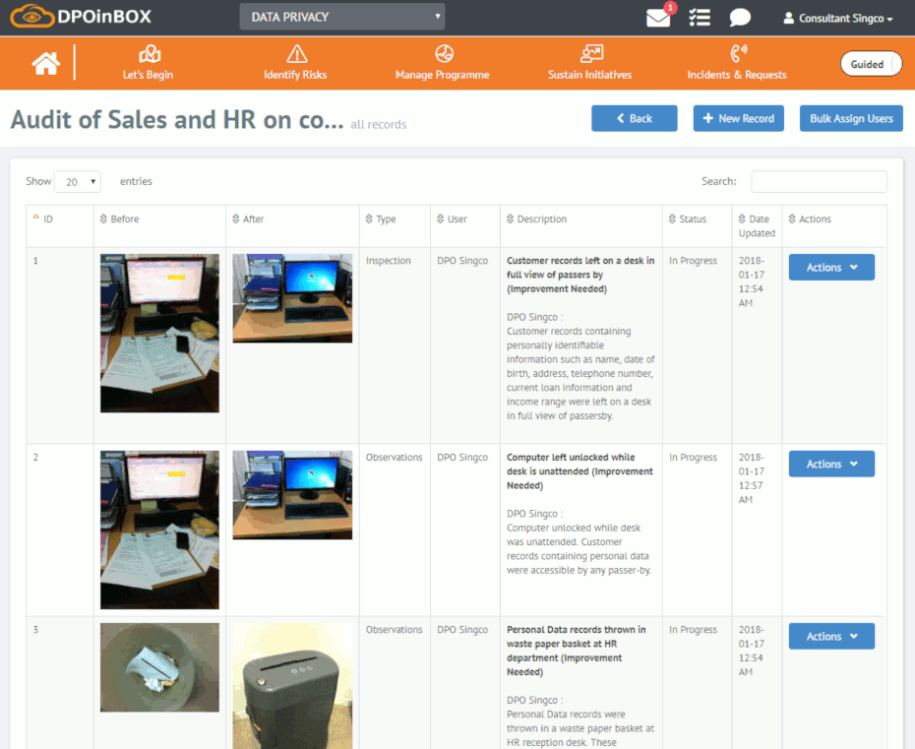
Task: Open Consultant Singco user menu
Action: pyautogui.click(x=838, y=19)
